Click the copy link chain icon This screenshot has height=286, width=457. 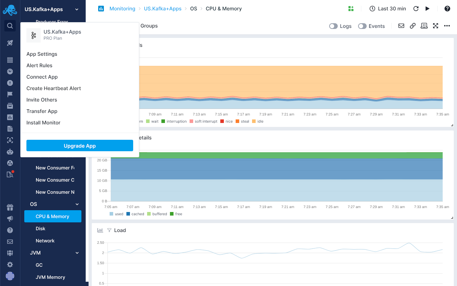click(x=413, y=26)
